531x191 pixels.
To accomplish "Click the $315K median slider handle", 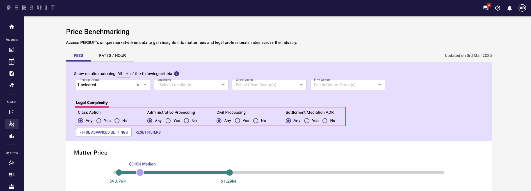I will [140, 172].
